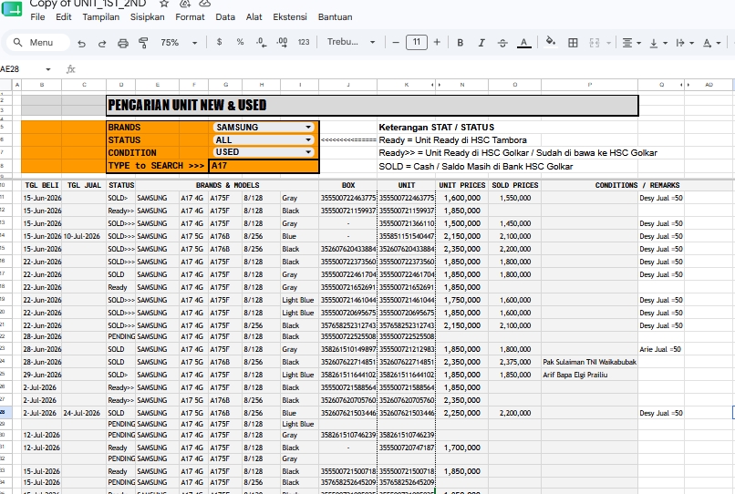Screen dimensions: 735x494
Task: Click cell 'Pak Sulaiman TNI Waikabubak'
Action: tap(589, 362)
